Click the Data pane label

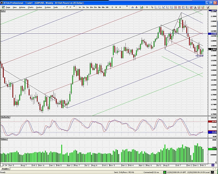(3, 11)
